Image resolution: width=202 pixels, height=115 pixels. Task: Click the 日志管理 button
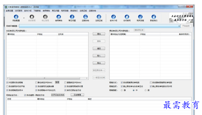click(77, 95)
